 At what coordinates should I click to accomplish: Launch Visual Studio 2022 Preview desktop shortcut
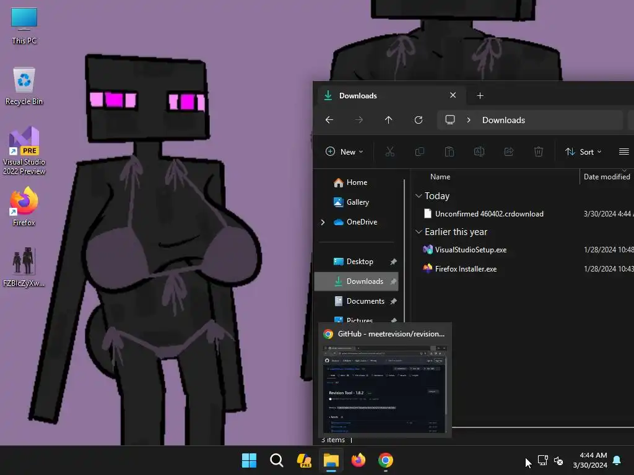[24, 151]
